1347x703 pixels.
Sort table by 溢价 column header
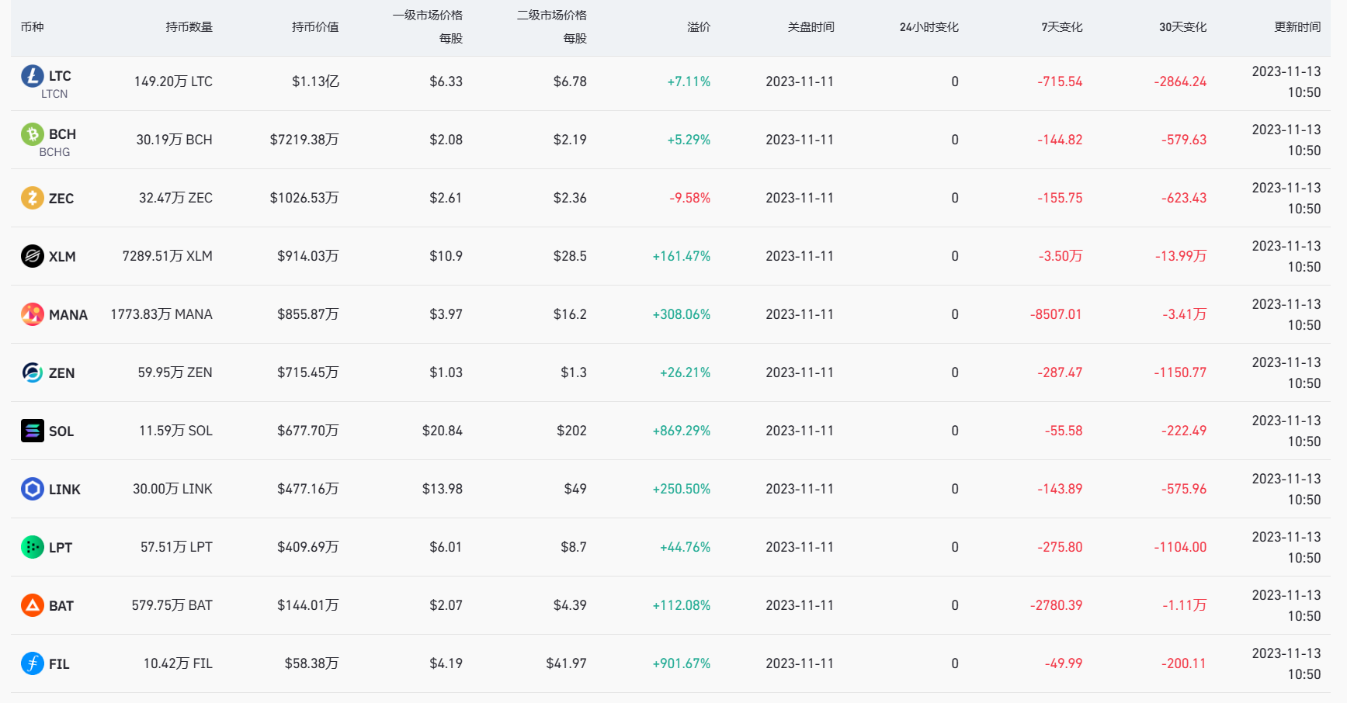coord(698,27)
